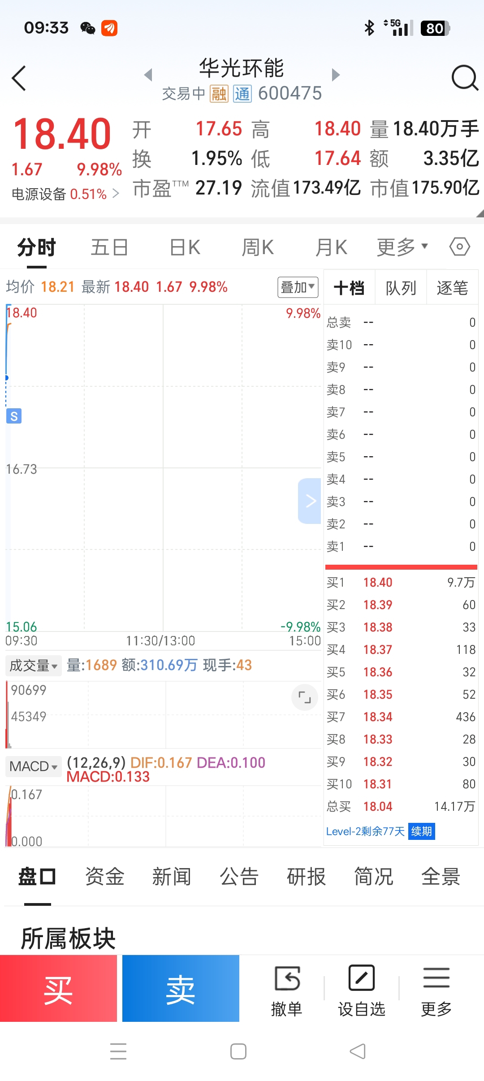The width and height of the screenshot is (484, 1081).
Task: Switch to 分时 chart tab
Action: point(37,247)
